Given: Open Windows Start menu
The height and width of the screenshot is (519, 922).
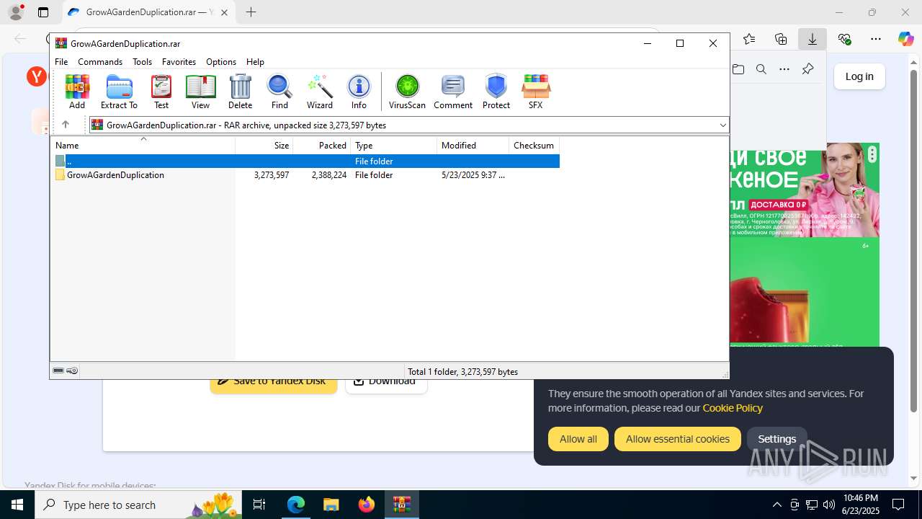Looking at the screenshot, I should pyautogui.click(x=17, y=505).
